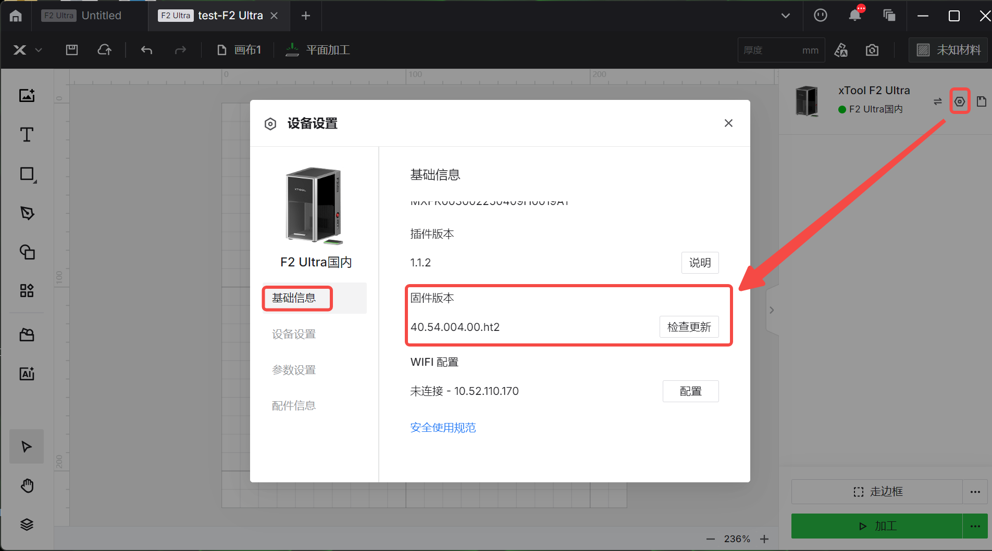The height and width of the screenshot is (551, 992).
Task: Click plugin version text 1.1.2
Action: point(420,263)
